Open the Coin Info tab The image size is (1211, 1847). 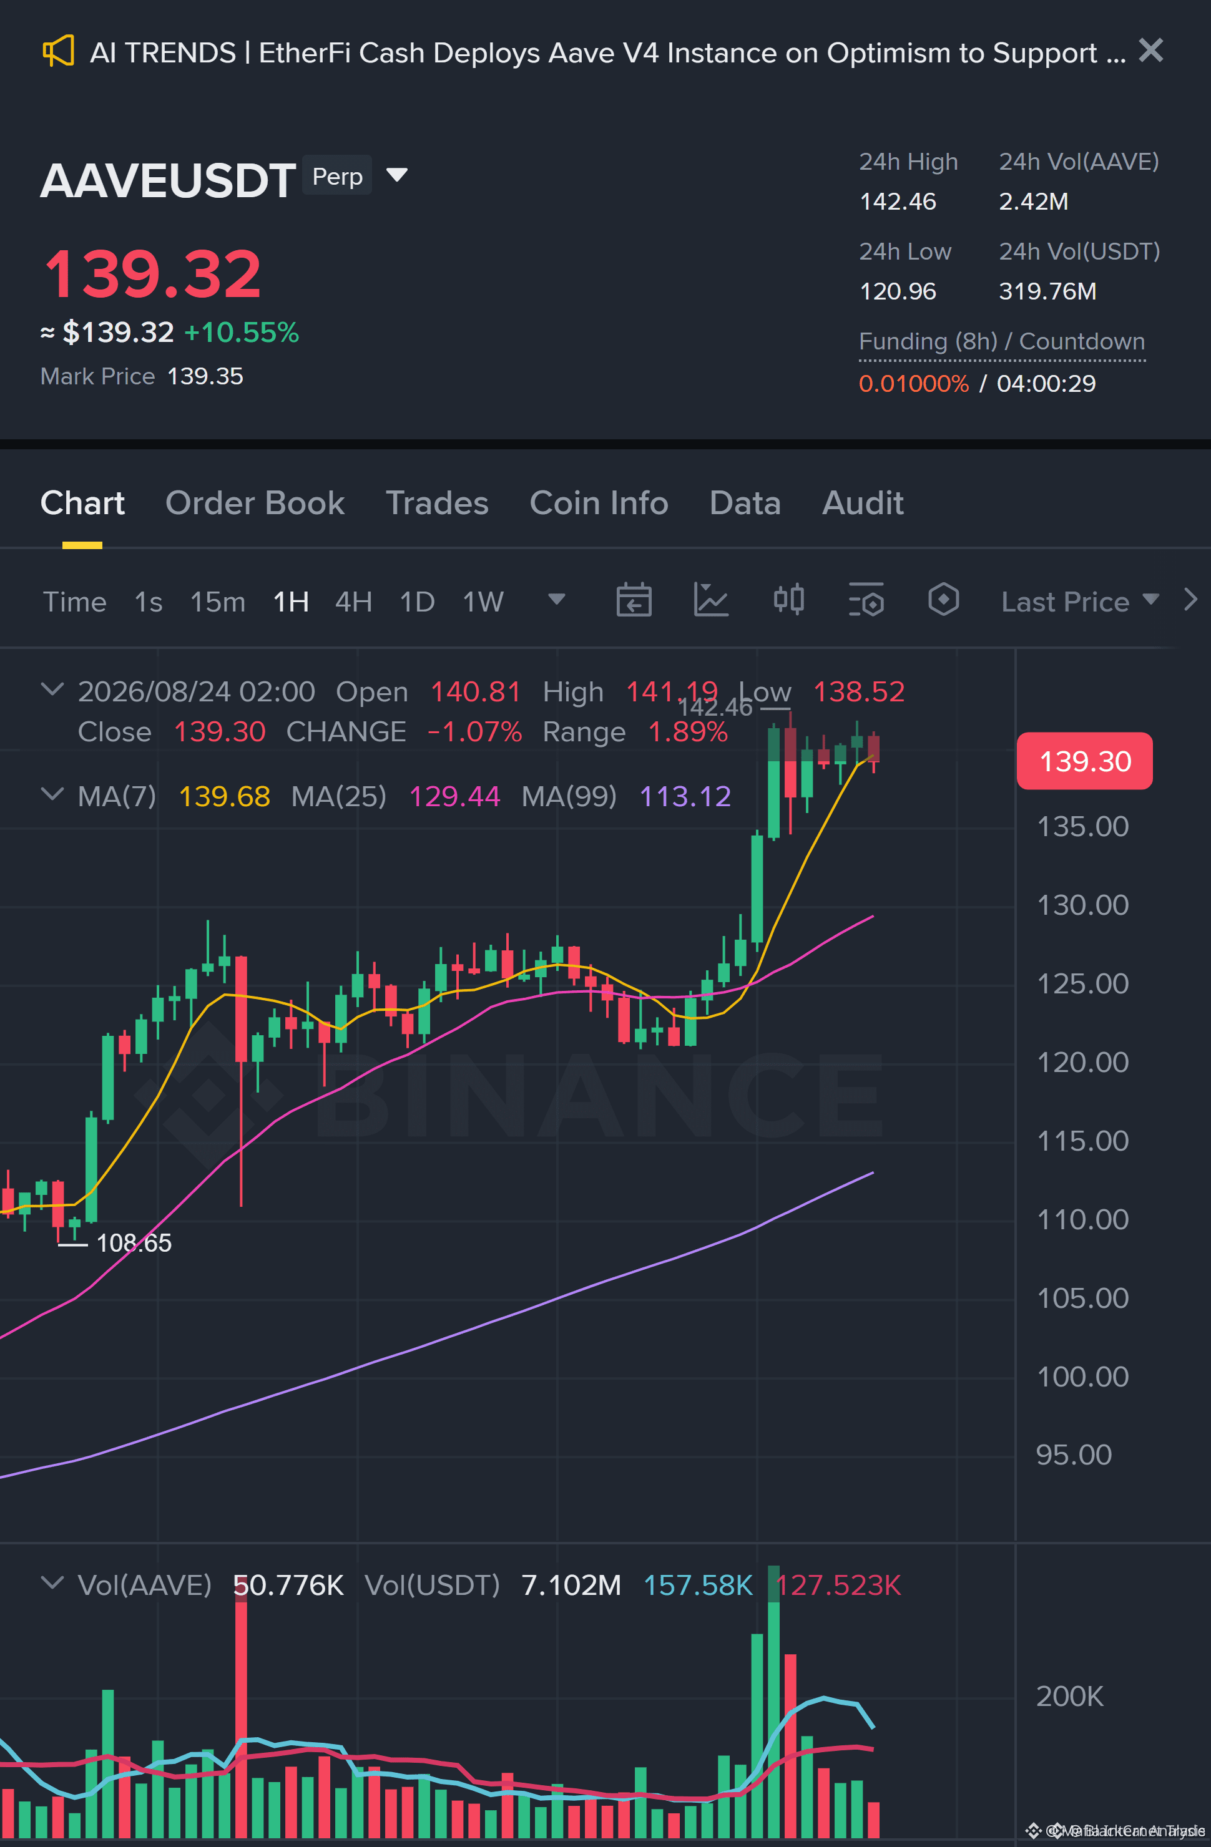(x=599, y=503)
